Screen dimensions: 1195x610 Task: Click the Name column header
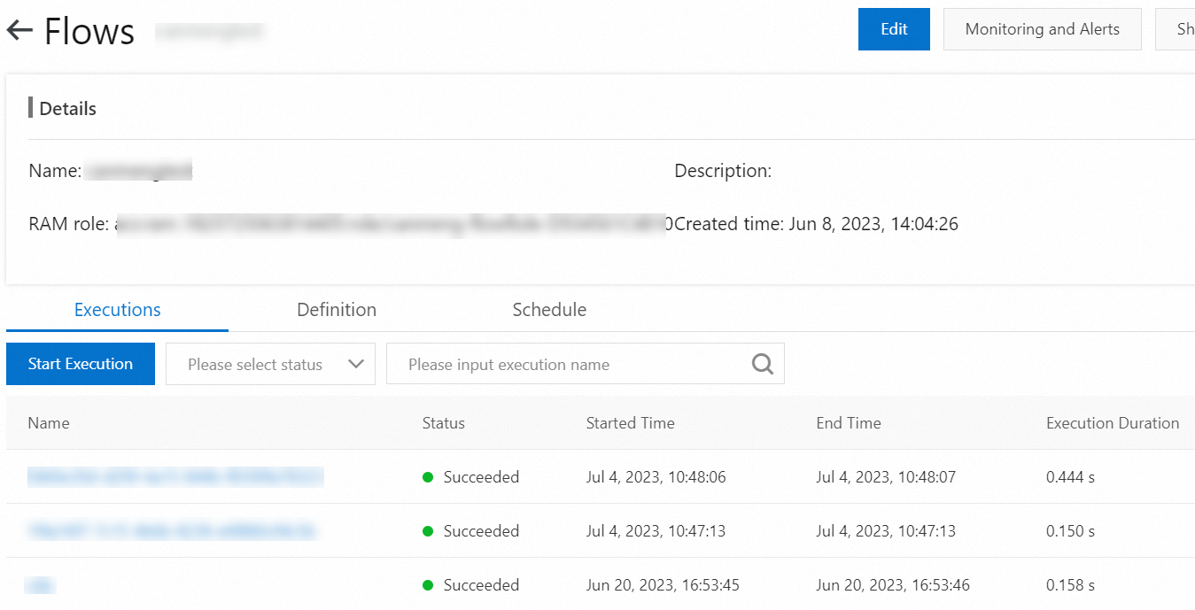(49, 422)
